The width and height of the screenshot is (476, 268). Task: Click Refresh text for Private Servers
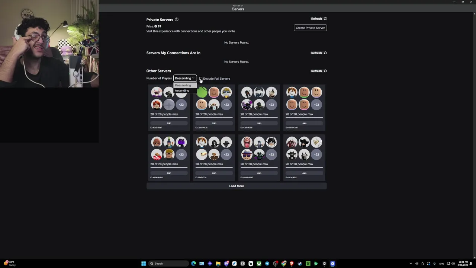[x=316, y=19]
